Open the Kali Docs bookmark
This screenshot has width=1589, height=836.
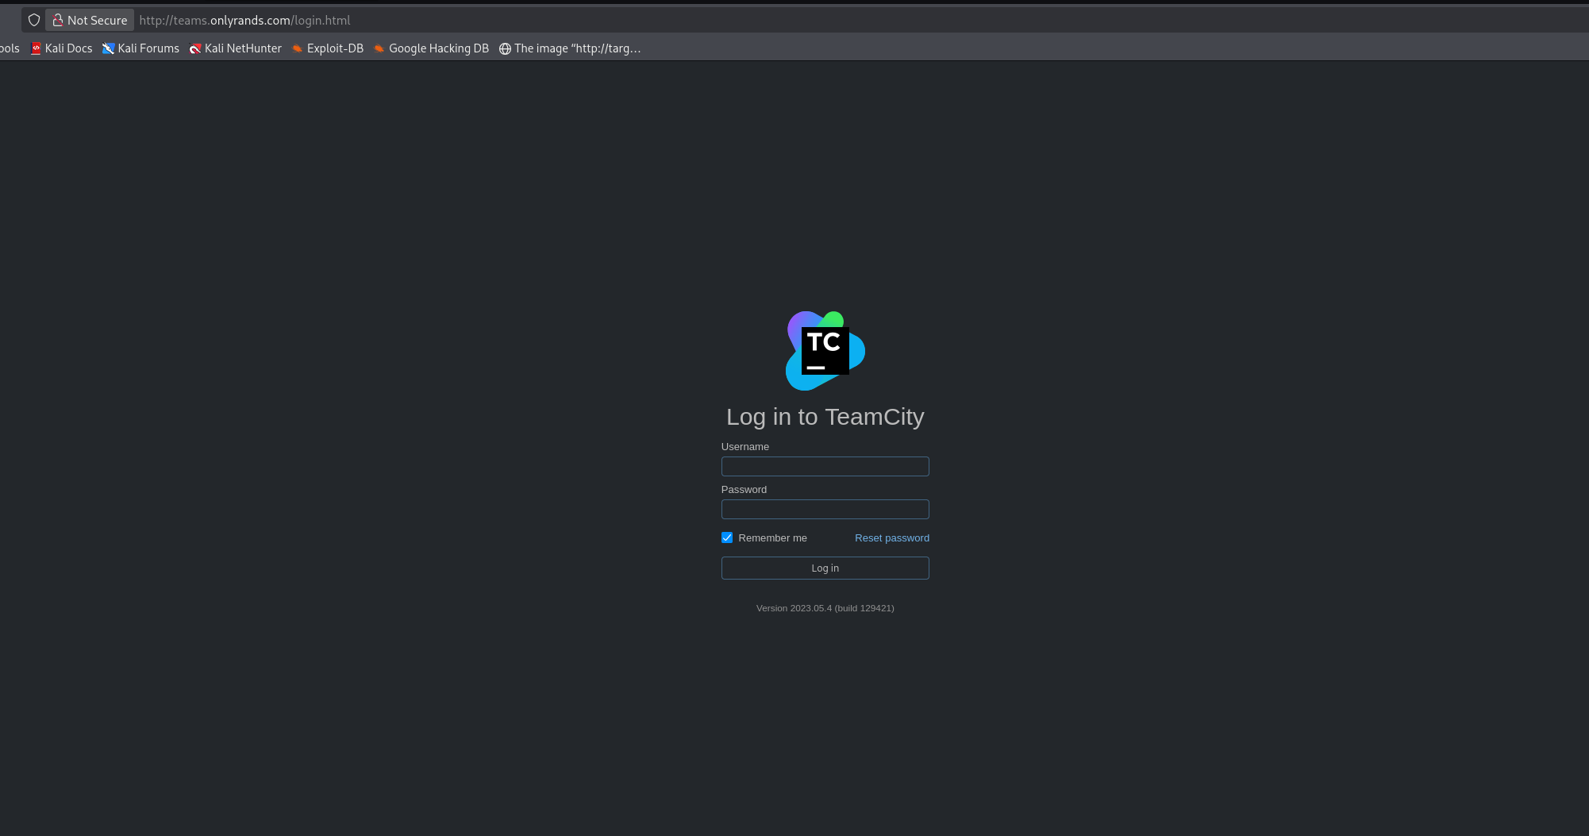[61, 48]
